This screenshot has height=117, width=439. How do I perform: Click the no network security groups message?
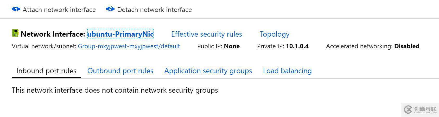pyautogui.click(x=115, y=90)
